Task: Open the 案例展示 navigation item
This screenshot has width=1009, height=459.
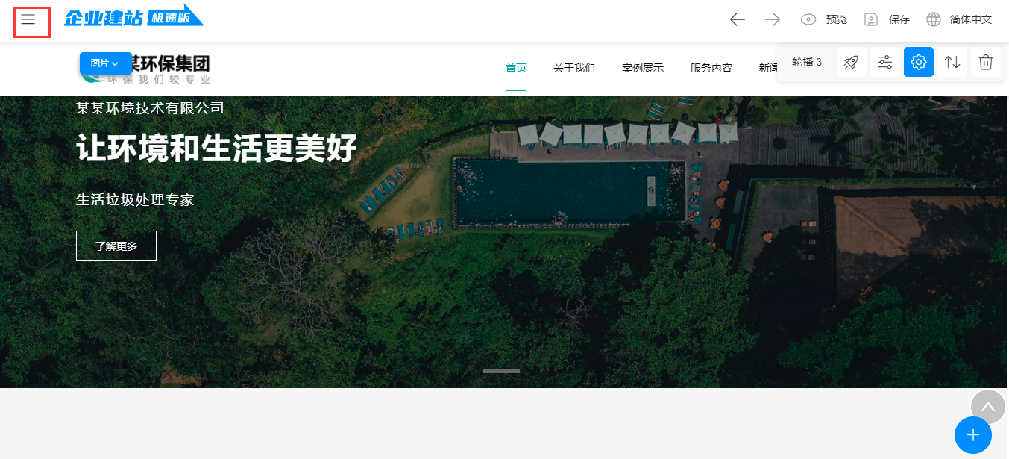Action: point(642,68)
